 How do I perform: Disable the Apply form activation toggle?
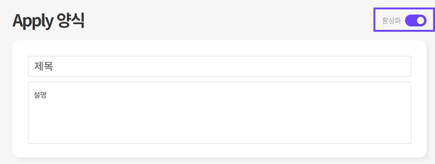pyautogui.click(x=416, y=21)
